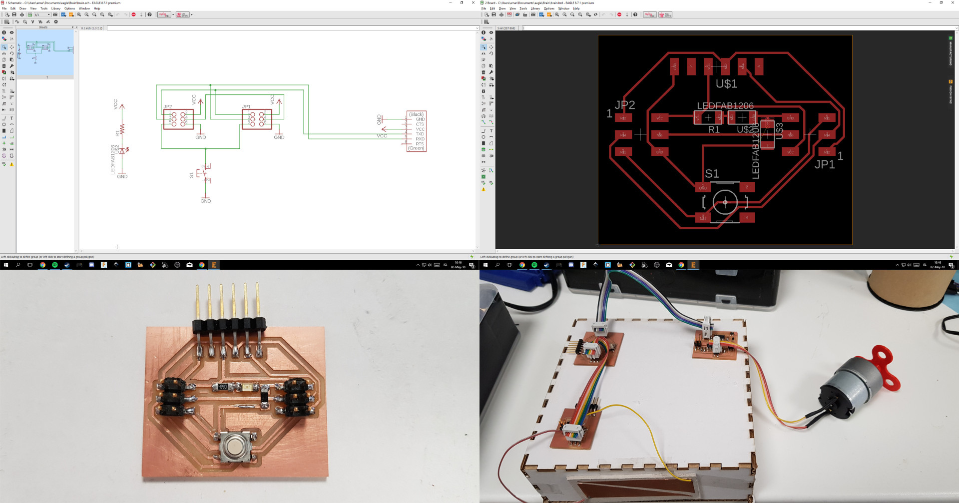Select the Junction tool in schematic palette
This screenshot has width=959, height=503.
tap(4, 143)
